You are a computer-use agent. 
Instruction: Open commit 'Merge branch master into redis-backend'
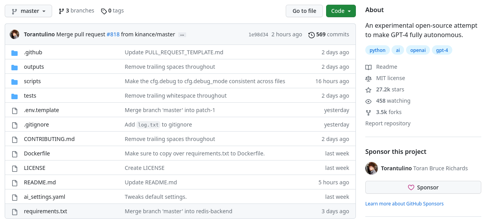[178, 211]
